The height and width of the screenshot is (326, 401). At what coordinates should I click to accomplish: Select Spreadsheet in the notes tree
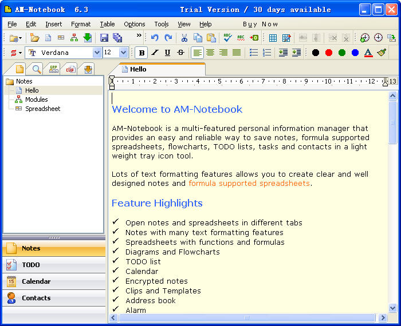tap(43, 109)
